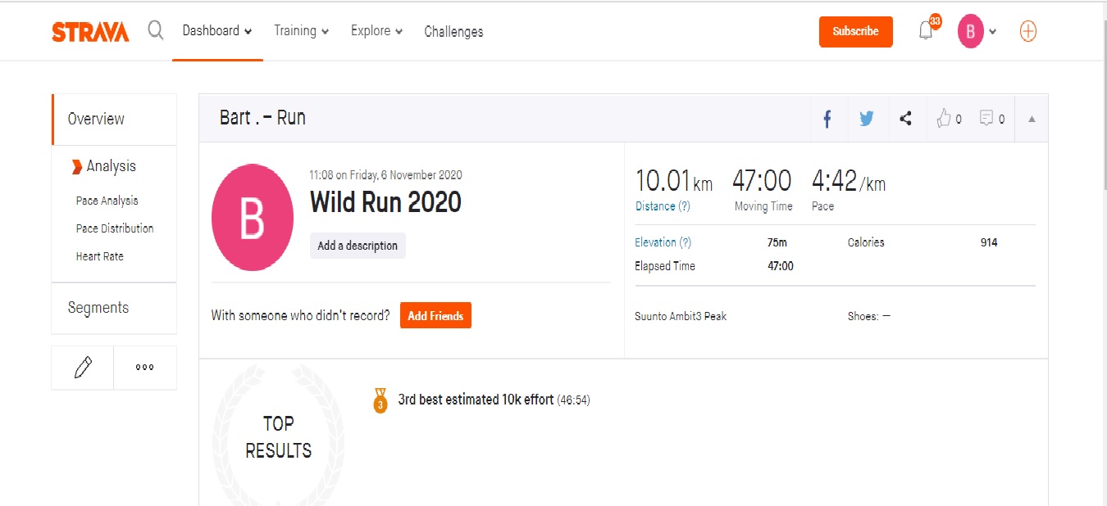Share activity on Facebook icon
Screen dimensions: 1107x506
click(x=827, y=119)
